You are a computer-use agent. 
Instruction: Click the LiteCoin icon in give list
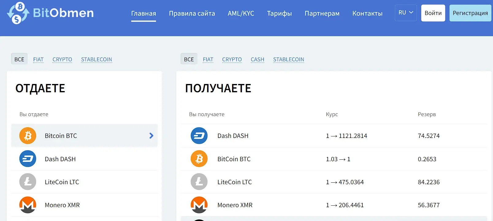[28, 182]
